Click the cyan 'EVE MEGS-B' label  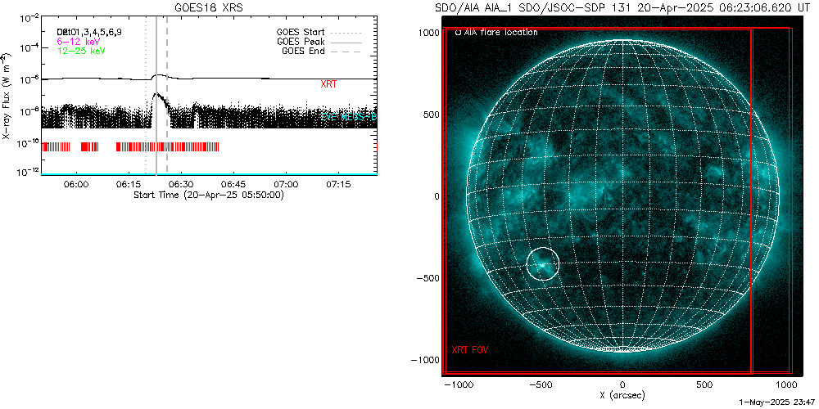(348, 117)
